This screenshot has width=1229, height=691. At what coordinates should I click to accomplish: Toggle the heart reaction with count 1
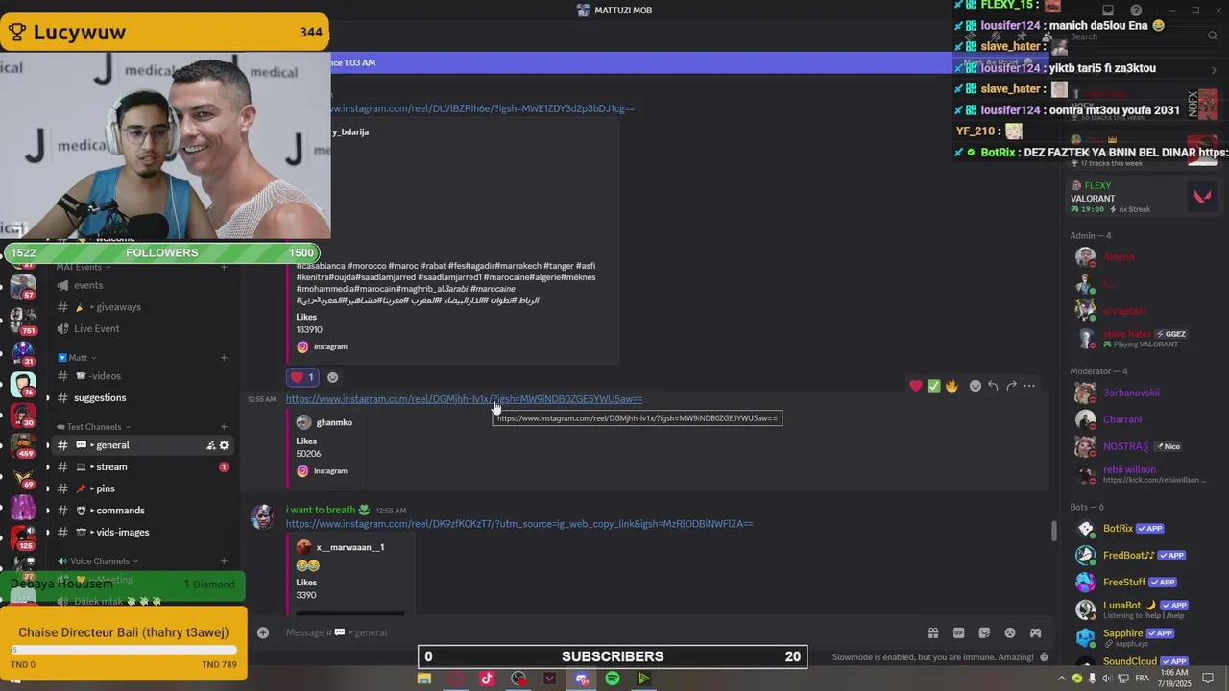303,377
